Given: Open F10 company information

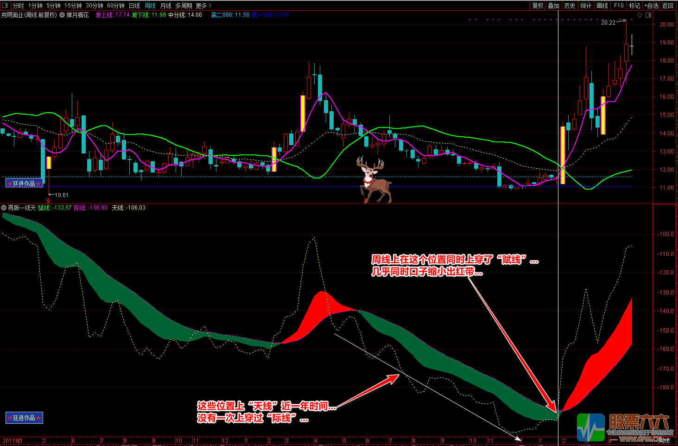Looking at the screenshot, I should pyautogui.click(x=619, y=6).
